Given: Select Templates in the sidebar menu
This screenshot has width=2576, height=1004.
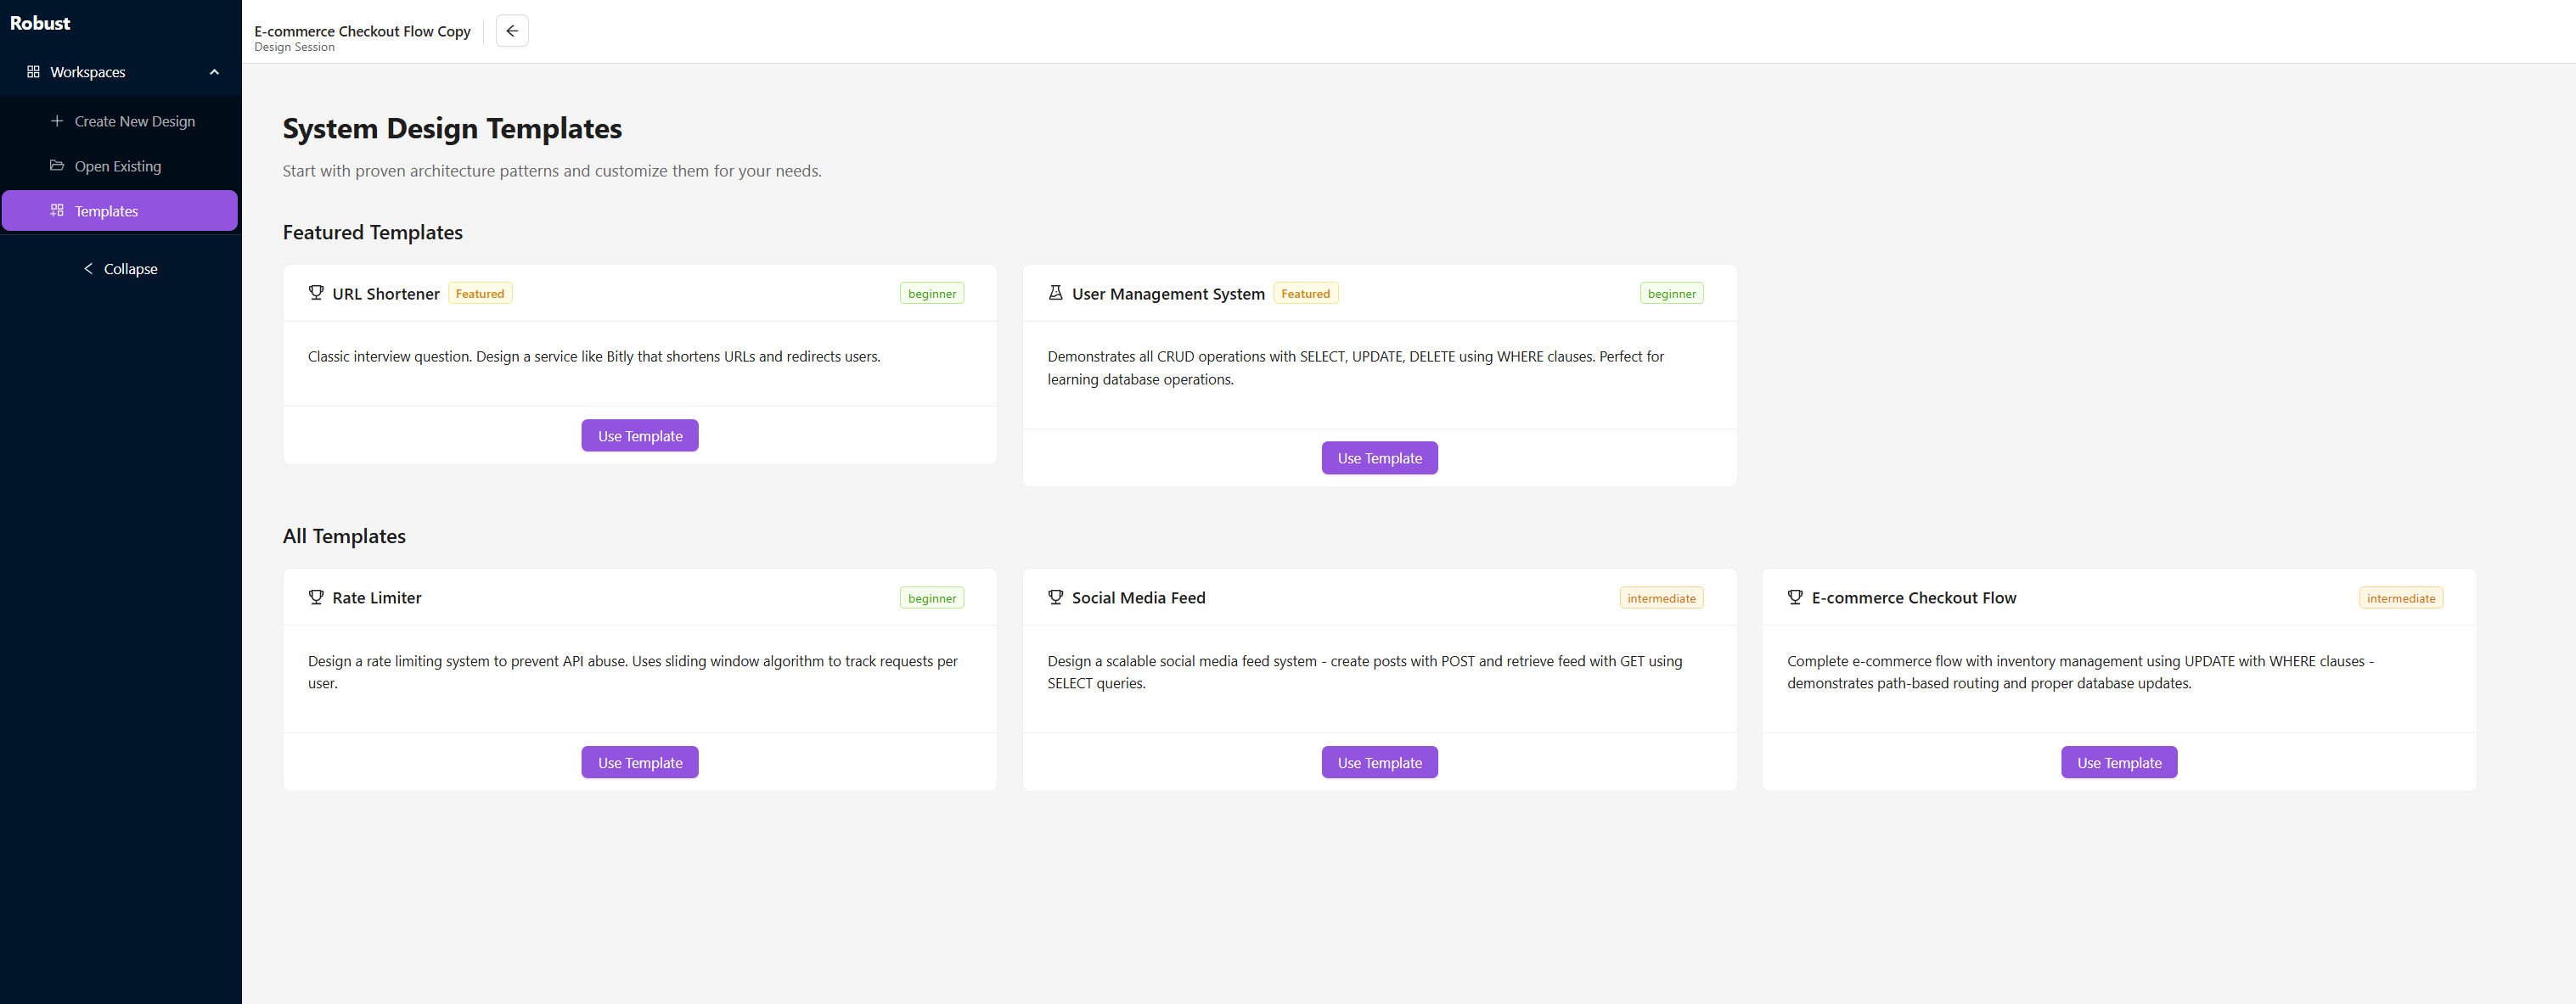Looking at the screenshot, I should click(106, 210).
